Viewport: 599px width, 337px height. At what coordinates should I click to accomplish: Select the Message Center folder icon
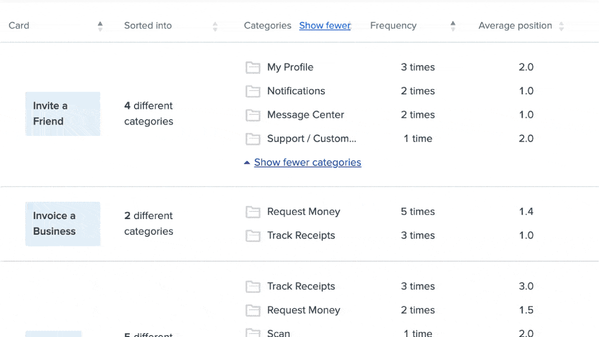coord(253,115)
